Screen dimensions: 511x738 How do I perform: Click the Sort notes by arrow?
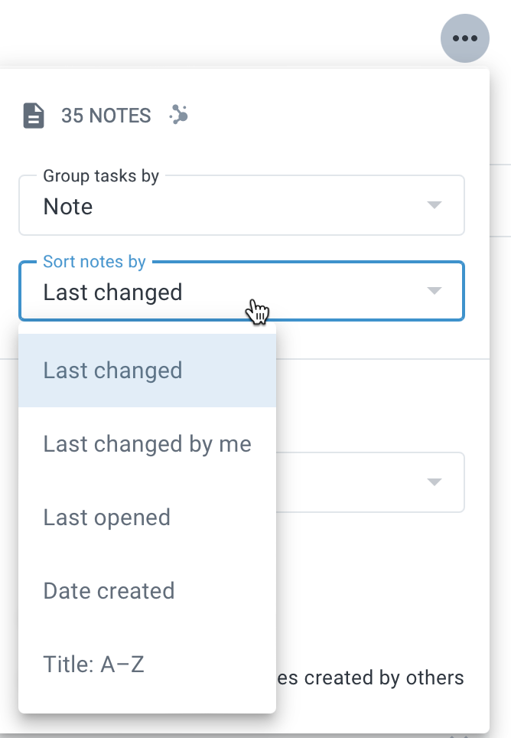434,290
